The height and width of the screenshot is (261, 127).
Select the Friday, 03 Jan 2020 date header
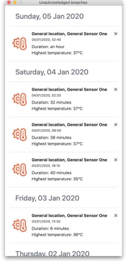pyautogui.click(x=47, y=198)
